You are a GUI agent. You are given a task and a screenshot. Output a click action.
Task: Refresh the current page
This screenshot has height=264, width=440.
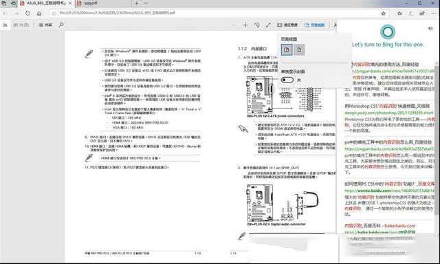27,13
